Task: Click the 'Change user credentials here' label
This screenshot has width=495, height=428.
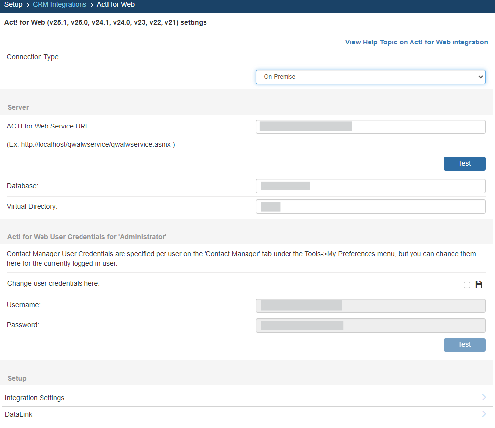Action: pos(53,284)
